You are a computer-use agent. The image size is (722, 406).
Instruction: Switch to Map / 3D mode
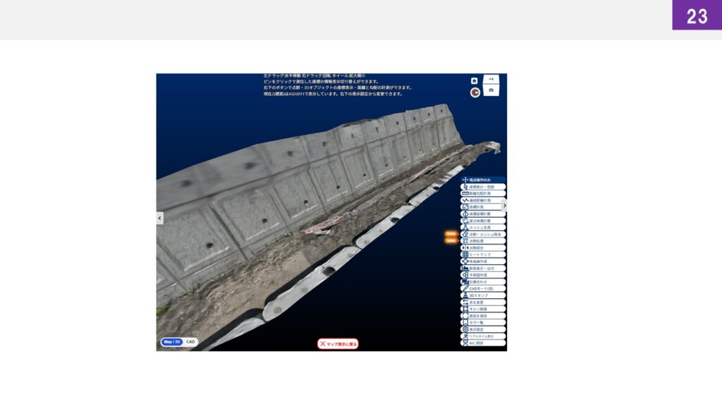point(172,342)
